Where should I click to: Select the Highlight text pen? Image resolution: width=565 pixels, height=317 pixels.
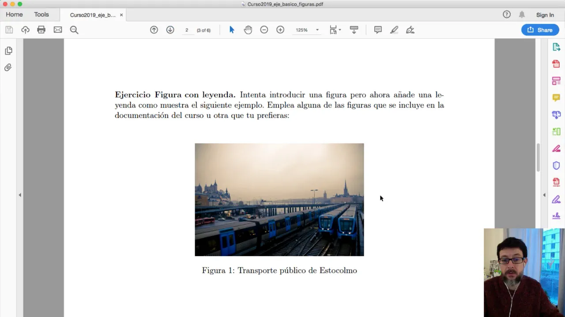(x=394, y=30)
